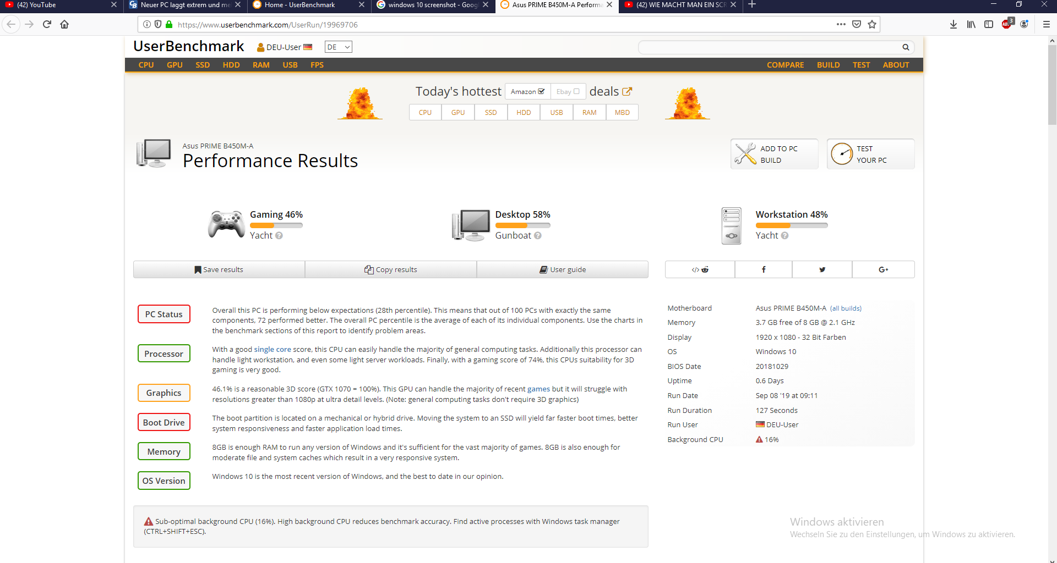
Task: Share results on Google Plus
Action: [x=883, y=269]
